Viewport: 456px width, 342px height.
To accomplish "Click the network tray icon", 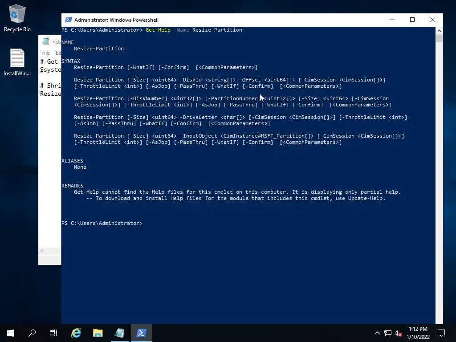I will (x=388, y=333).
